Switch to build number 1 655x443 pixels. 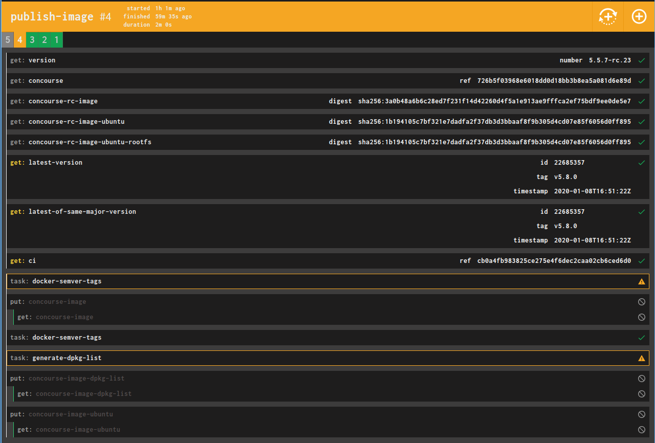point(56,39)
